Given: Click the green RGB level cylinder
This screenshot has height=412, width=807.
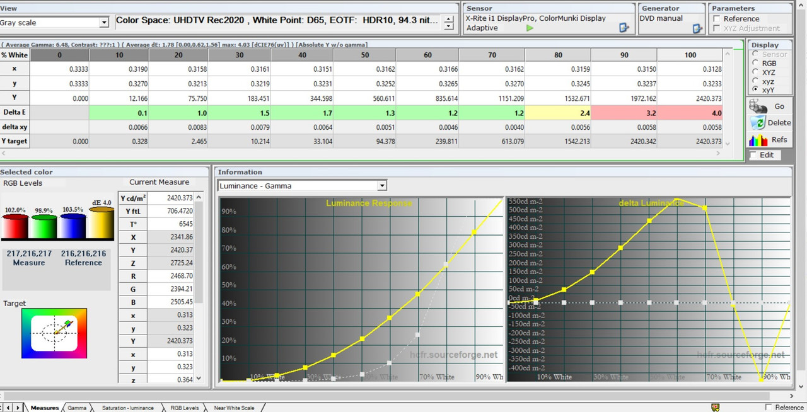Looking at the screenshot, I should [x=44, y=227].
